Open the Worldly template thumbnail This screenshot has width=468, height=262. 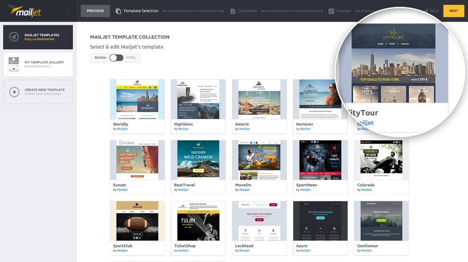click(137, 99)
